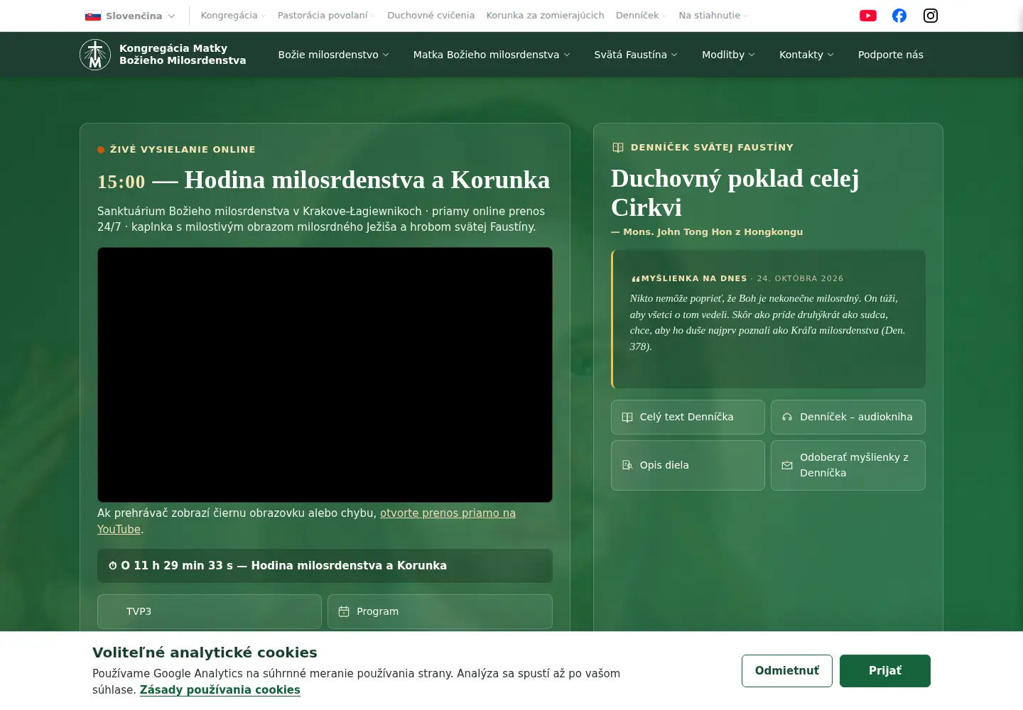The image size is (1023, 710).
Task: Open the Facebook page icon
Action: point(899,16)
